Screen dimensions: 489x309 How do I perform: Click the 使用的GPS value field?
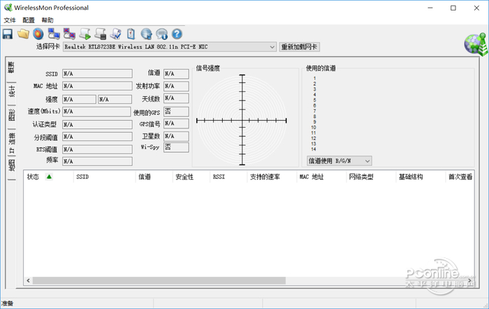(x=176, y=112)
